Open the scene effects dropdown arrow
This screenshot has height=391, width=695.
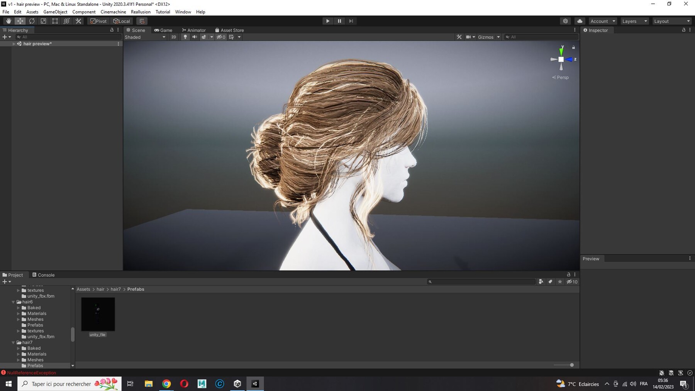(212, 37)
